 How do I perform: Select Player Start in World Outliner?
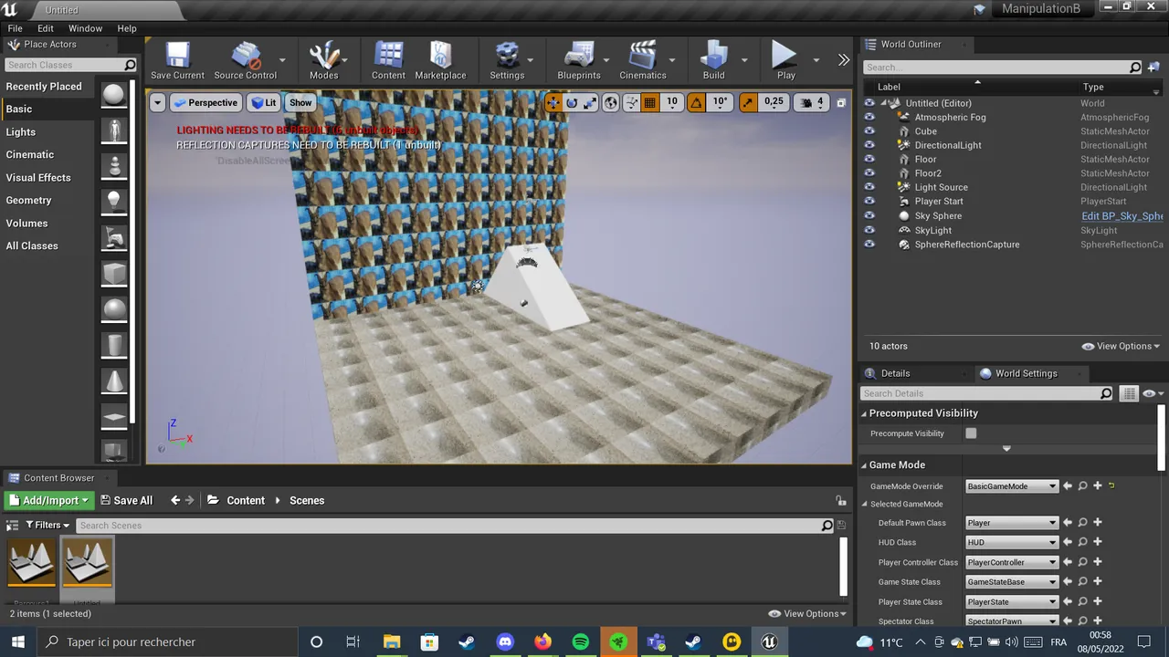[x=939, y=202]
